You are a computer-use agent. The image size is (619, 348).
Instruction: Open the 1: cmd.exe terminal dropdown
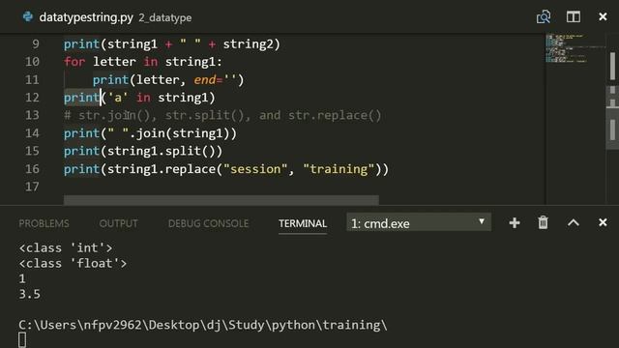tap(419, 223)
